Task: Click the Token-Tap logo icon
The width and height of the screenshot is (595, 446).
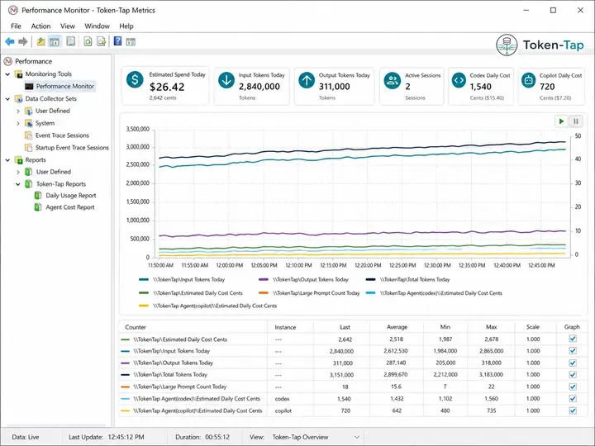Action: click(507, 45)
